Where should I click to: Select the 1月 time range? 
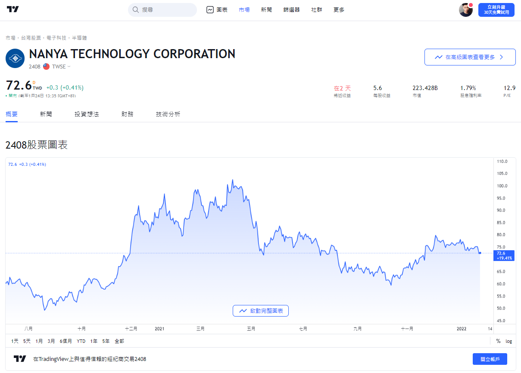39,341
